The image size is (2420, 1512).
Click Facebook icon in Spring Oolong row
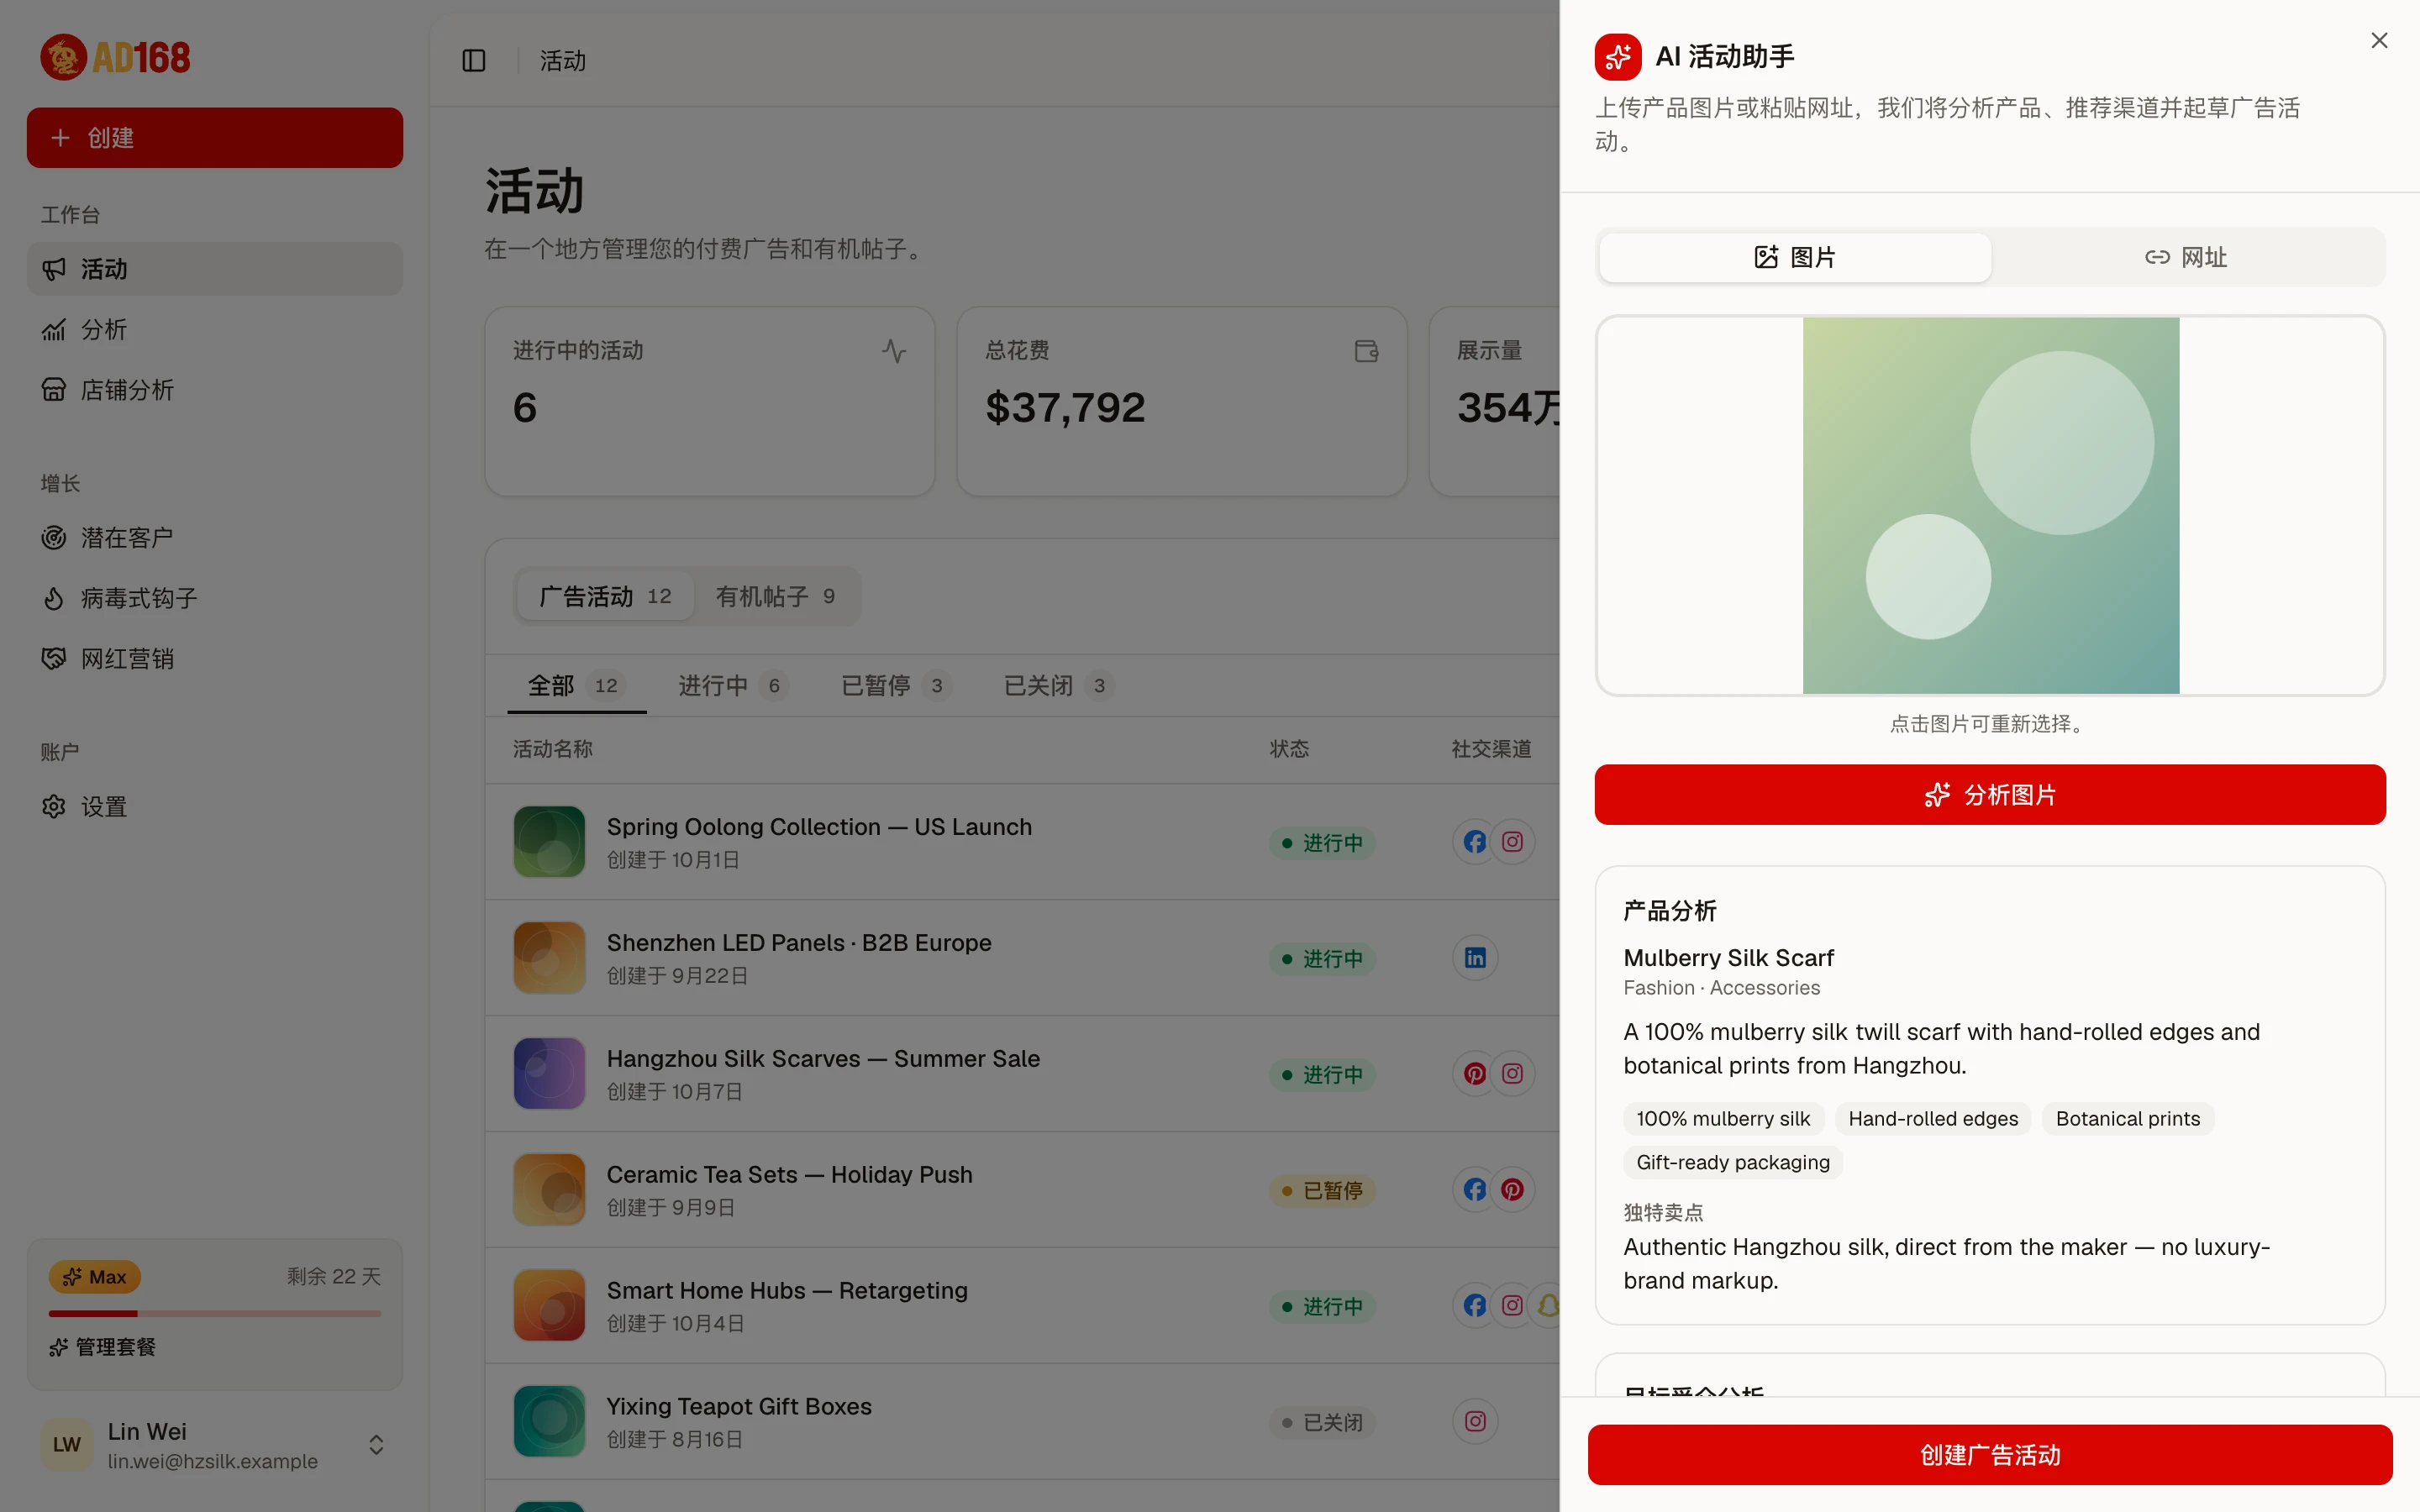(x=1475, y=842)
